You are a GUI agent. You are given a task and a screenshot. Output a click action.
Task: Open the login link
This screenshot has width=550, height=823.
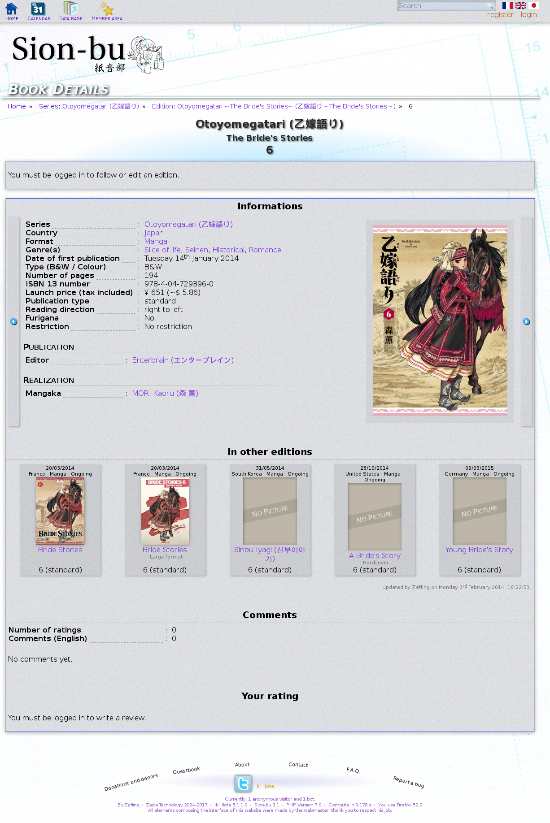[x=528, y=15]
